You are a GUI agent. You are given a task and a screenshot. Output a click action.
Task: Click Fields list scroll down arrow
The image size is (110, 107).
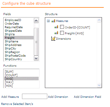[36, 58]
